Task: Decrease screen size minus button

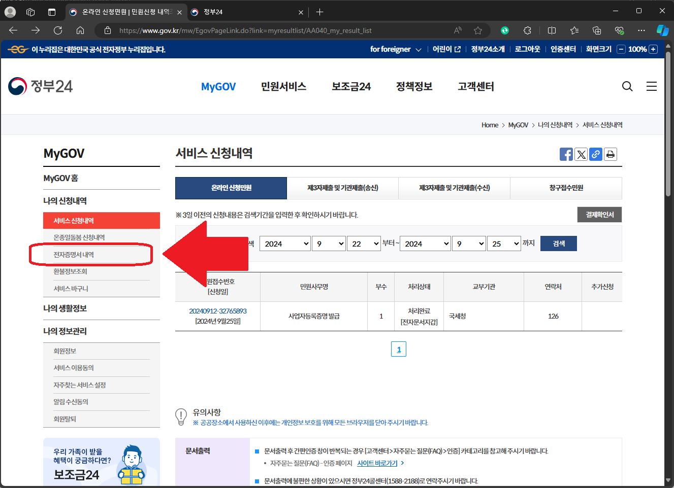Action: [621, 49]
